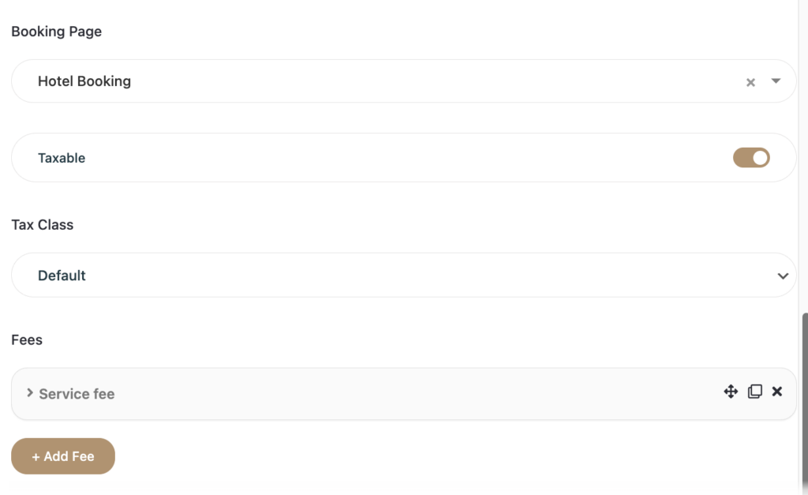Click the Tax Class field label
The height and width of the screenshot is (495, 808).
click(x=42, y=225)
